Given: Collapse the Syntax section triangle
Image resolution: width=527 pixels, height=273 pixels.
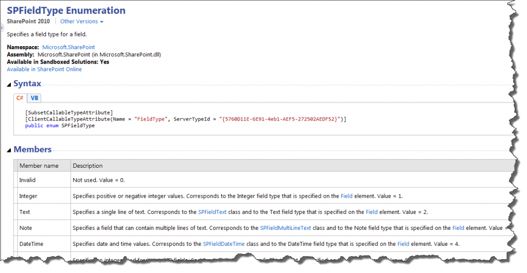Looking at the screenshot, I should 9,85.
